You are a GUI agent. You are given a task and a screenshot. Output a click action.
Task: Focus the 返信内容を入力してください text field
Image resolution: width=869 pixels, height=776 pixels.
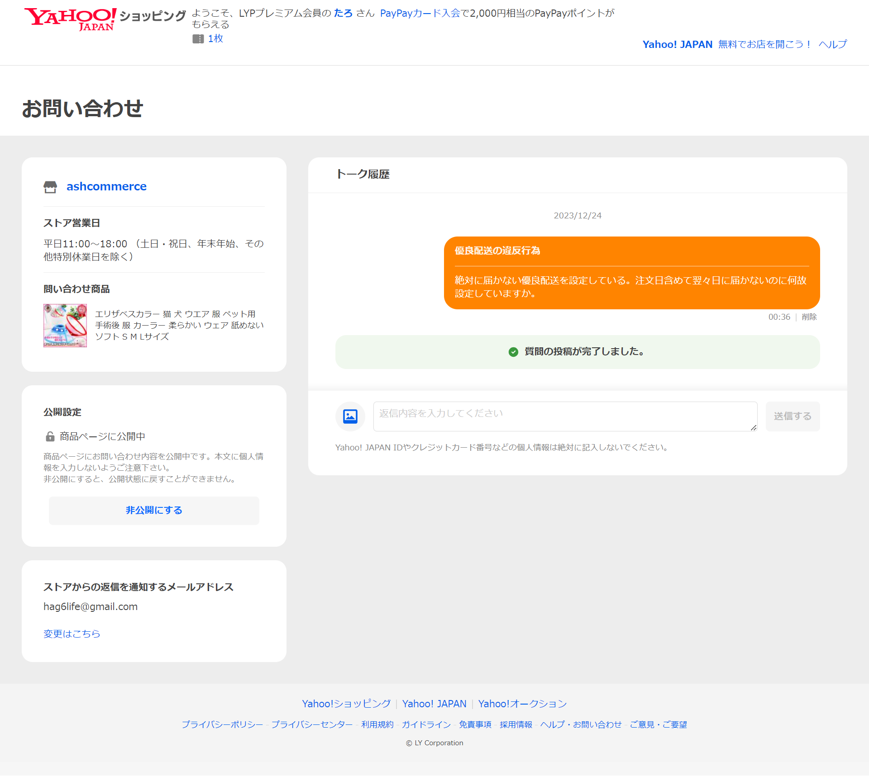565,416
